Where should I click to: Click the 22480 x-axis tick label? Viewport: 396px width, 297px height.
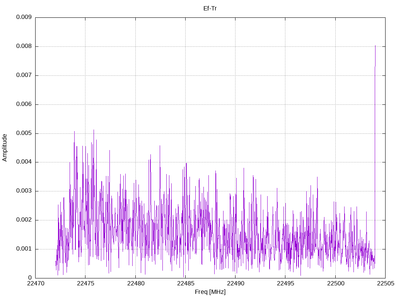pyautogui.click(x=135, y=283)
